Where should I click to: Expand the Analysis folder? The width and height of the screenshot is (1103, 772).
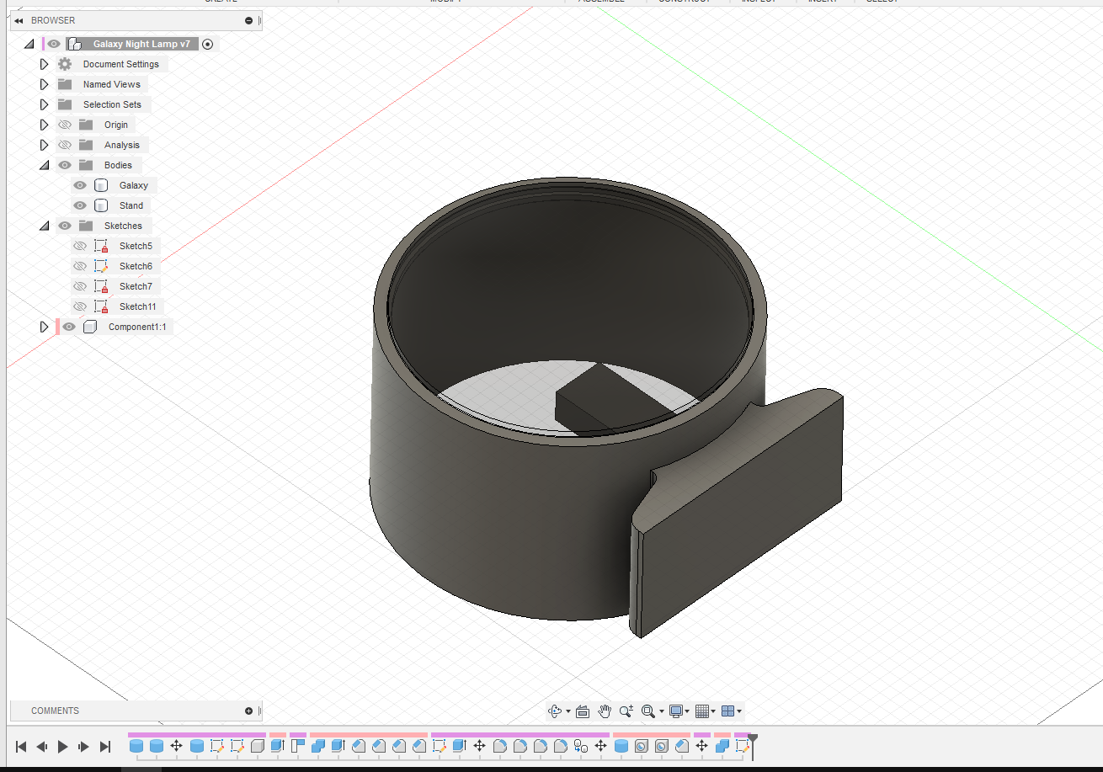(45, 145)
